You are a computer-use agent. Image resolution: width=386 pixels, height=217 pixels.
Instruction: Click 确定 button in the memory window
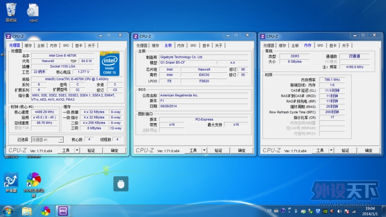(369, 150)
